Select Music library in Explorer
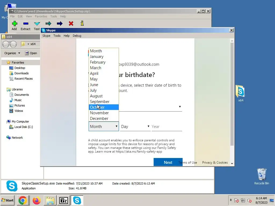Viewport: 275px width, 206px height. click(18, 100)
